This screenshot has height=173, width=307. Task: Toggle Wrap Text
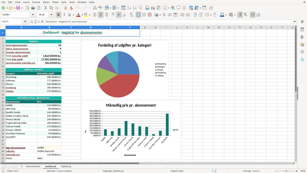[131, 15]
